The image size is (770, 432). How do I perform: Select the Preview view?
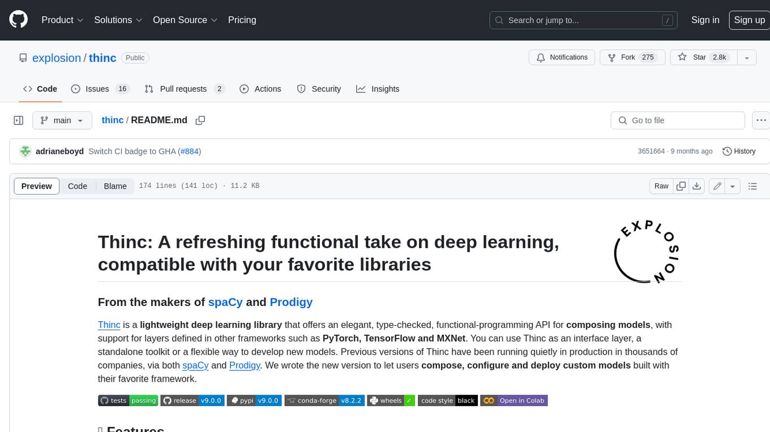[x=37, y=186]
